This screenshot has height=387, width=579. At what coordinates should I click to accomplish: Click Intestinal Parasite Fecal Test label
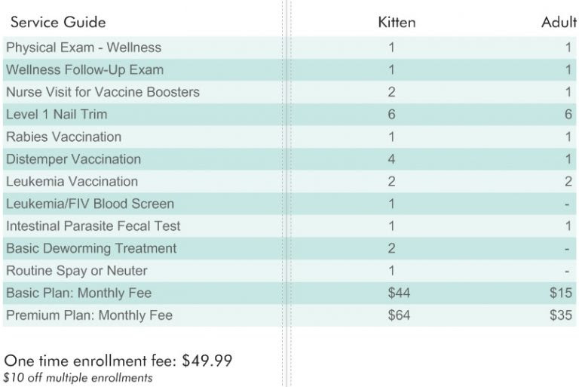(x=93, y=226)
